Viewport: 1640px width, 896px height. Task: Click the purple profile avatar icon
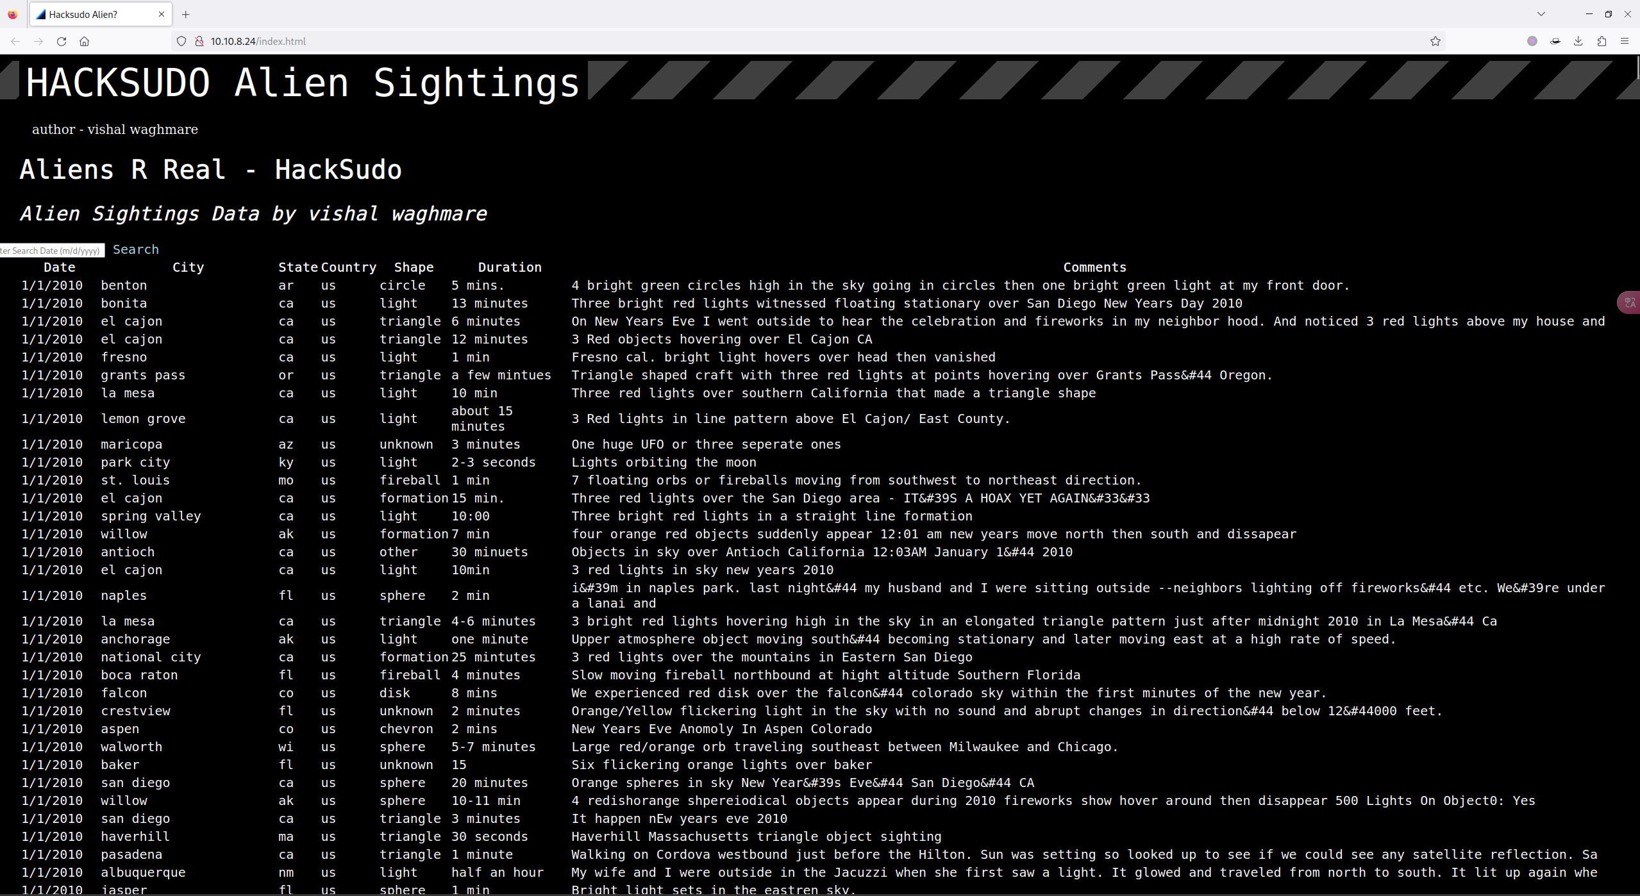pos(1532,41)
